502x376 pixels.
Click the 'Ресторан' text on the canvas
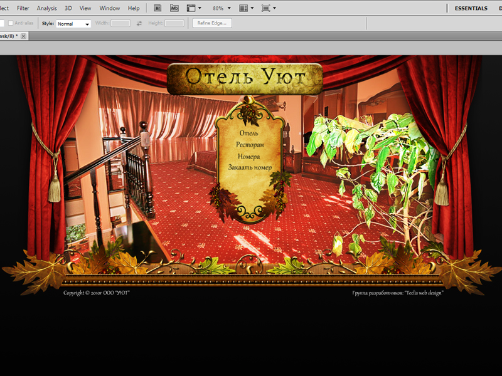(250, 145)
